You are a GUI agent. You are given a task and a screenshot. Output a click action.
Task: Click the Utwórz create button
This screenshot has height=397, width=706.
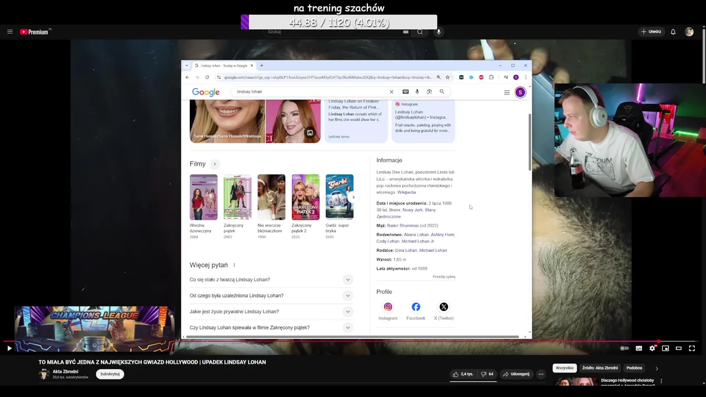(x=651, y=32)
